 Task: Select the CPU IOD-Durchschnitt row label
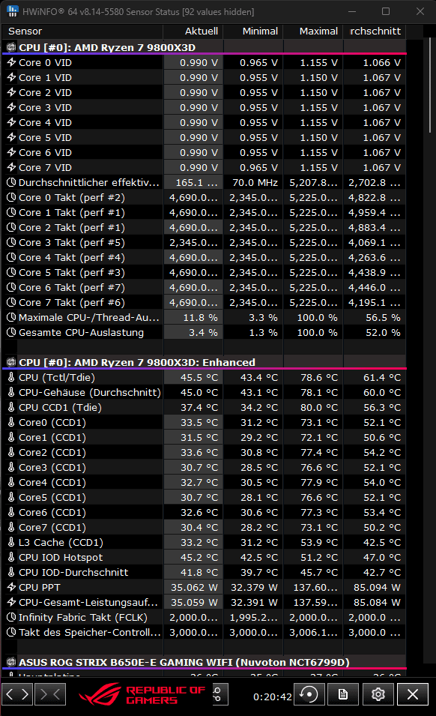click(73, 572)
